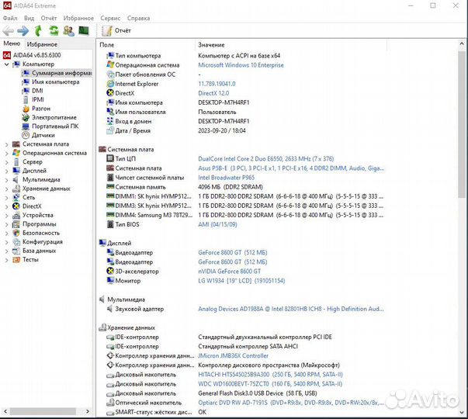Viewport: 468px width, 419px height.
Task: Click the 4096 МБ (DDR2 SDRAM) value
Action: [231, 187]
